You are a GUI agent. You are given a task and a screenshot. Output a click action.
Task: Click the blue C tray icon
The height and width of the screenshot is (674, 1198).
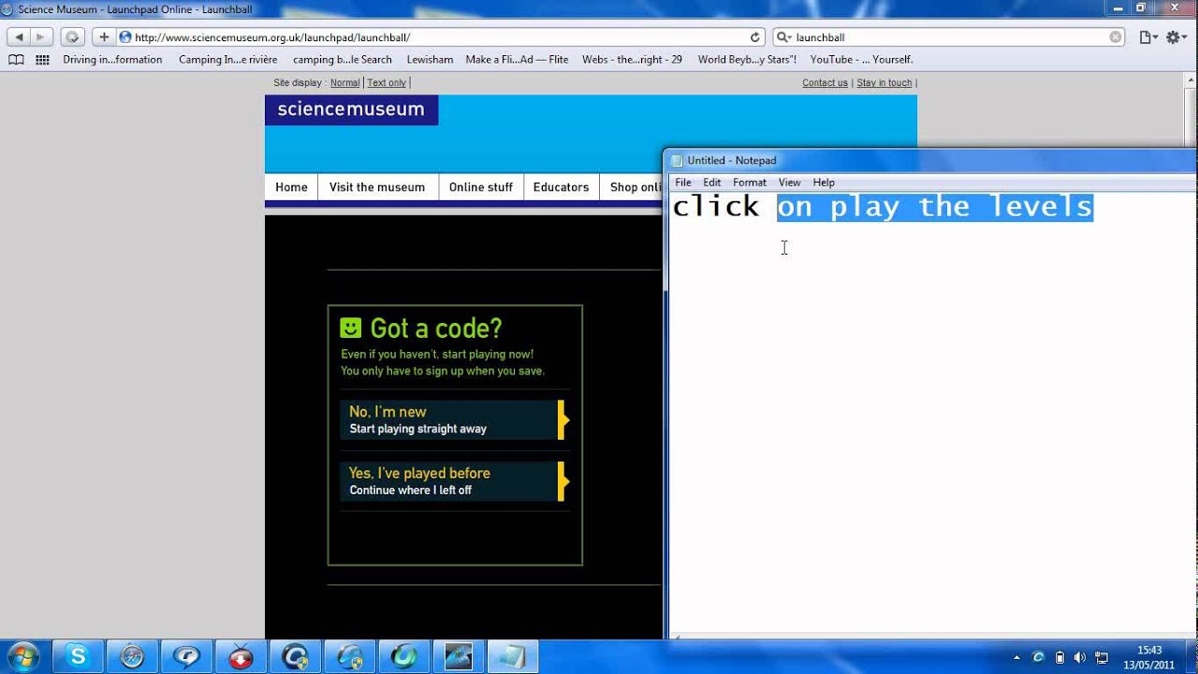tap(1038, 657)
